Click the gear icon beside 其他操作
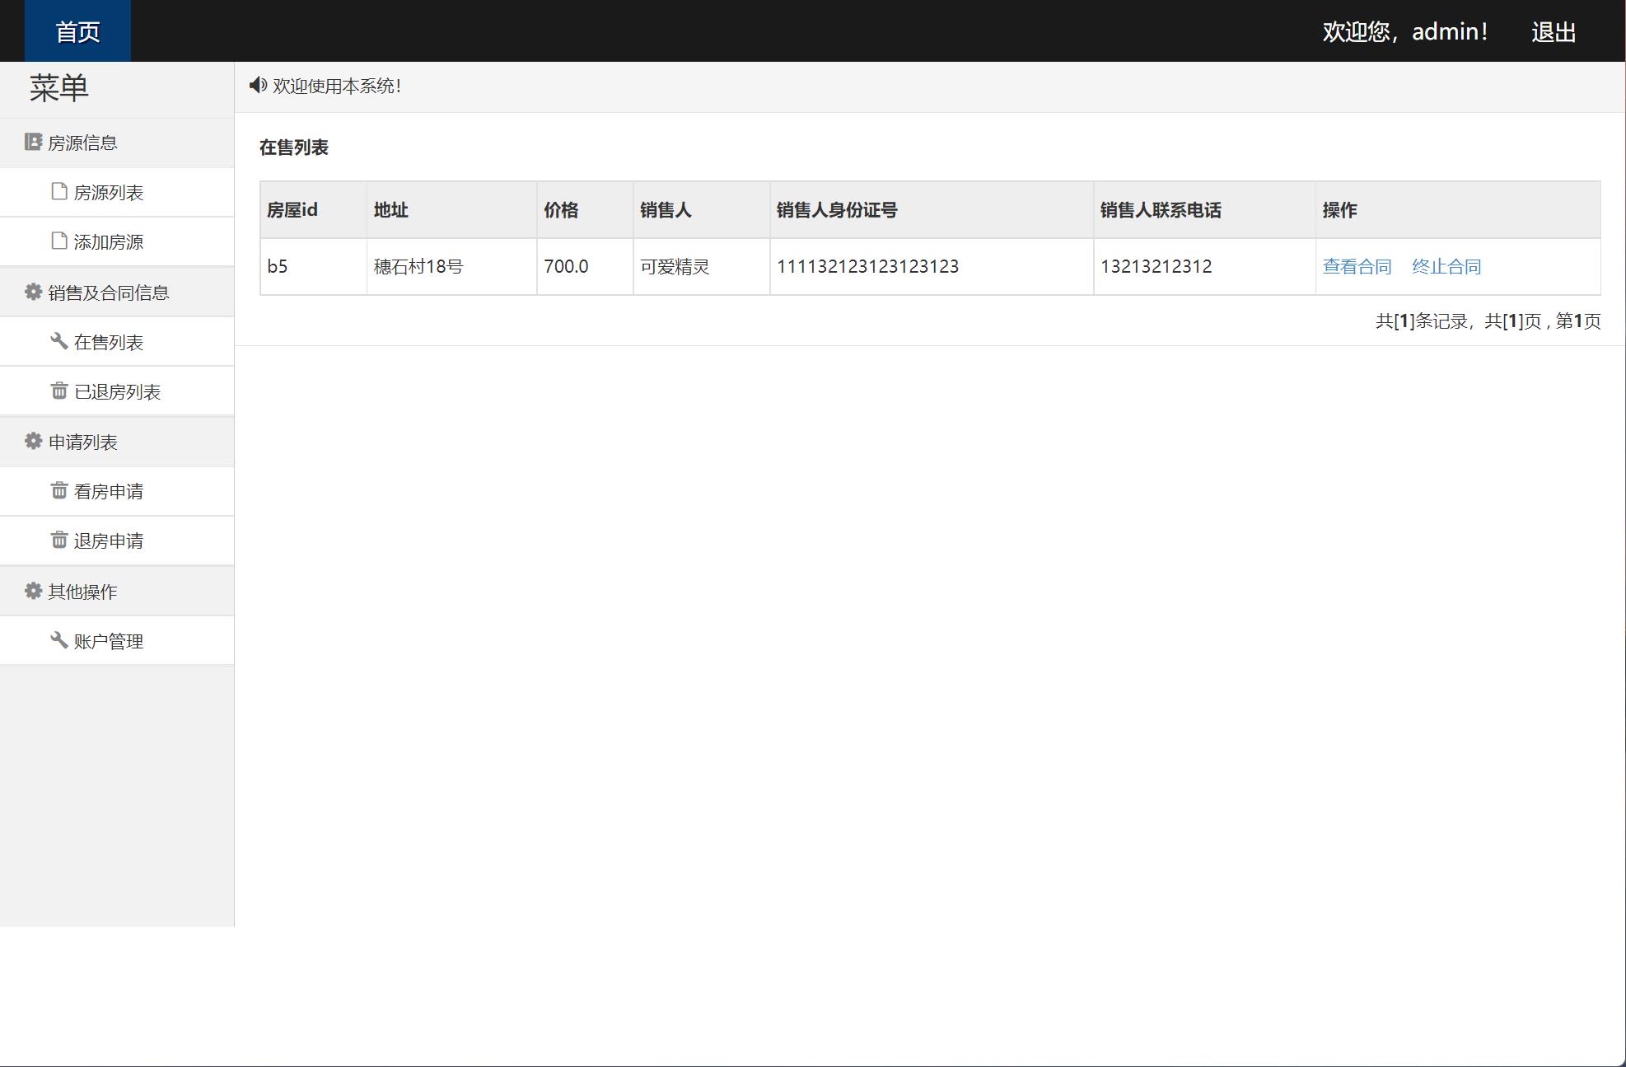Screen dimensions: 1626x1067 tap(33, 591)
